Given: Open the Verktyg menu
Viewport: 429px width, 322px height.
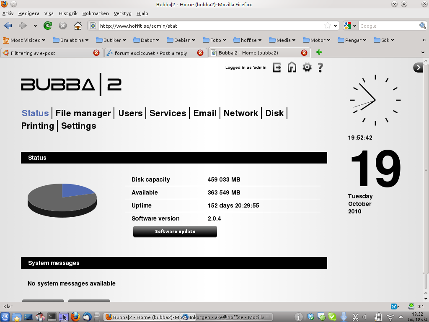Looking at the screenshot, I should (x=123, y=13).
